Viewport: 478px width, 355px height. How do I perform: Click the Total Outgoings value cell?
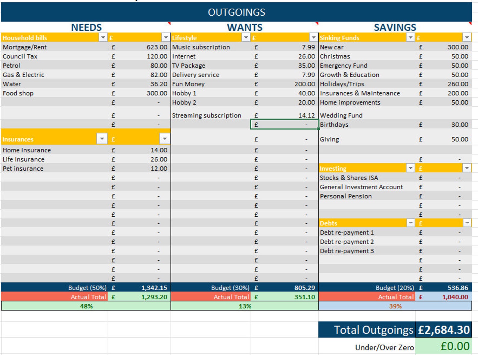444,330
